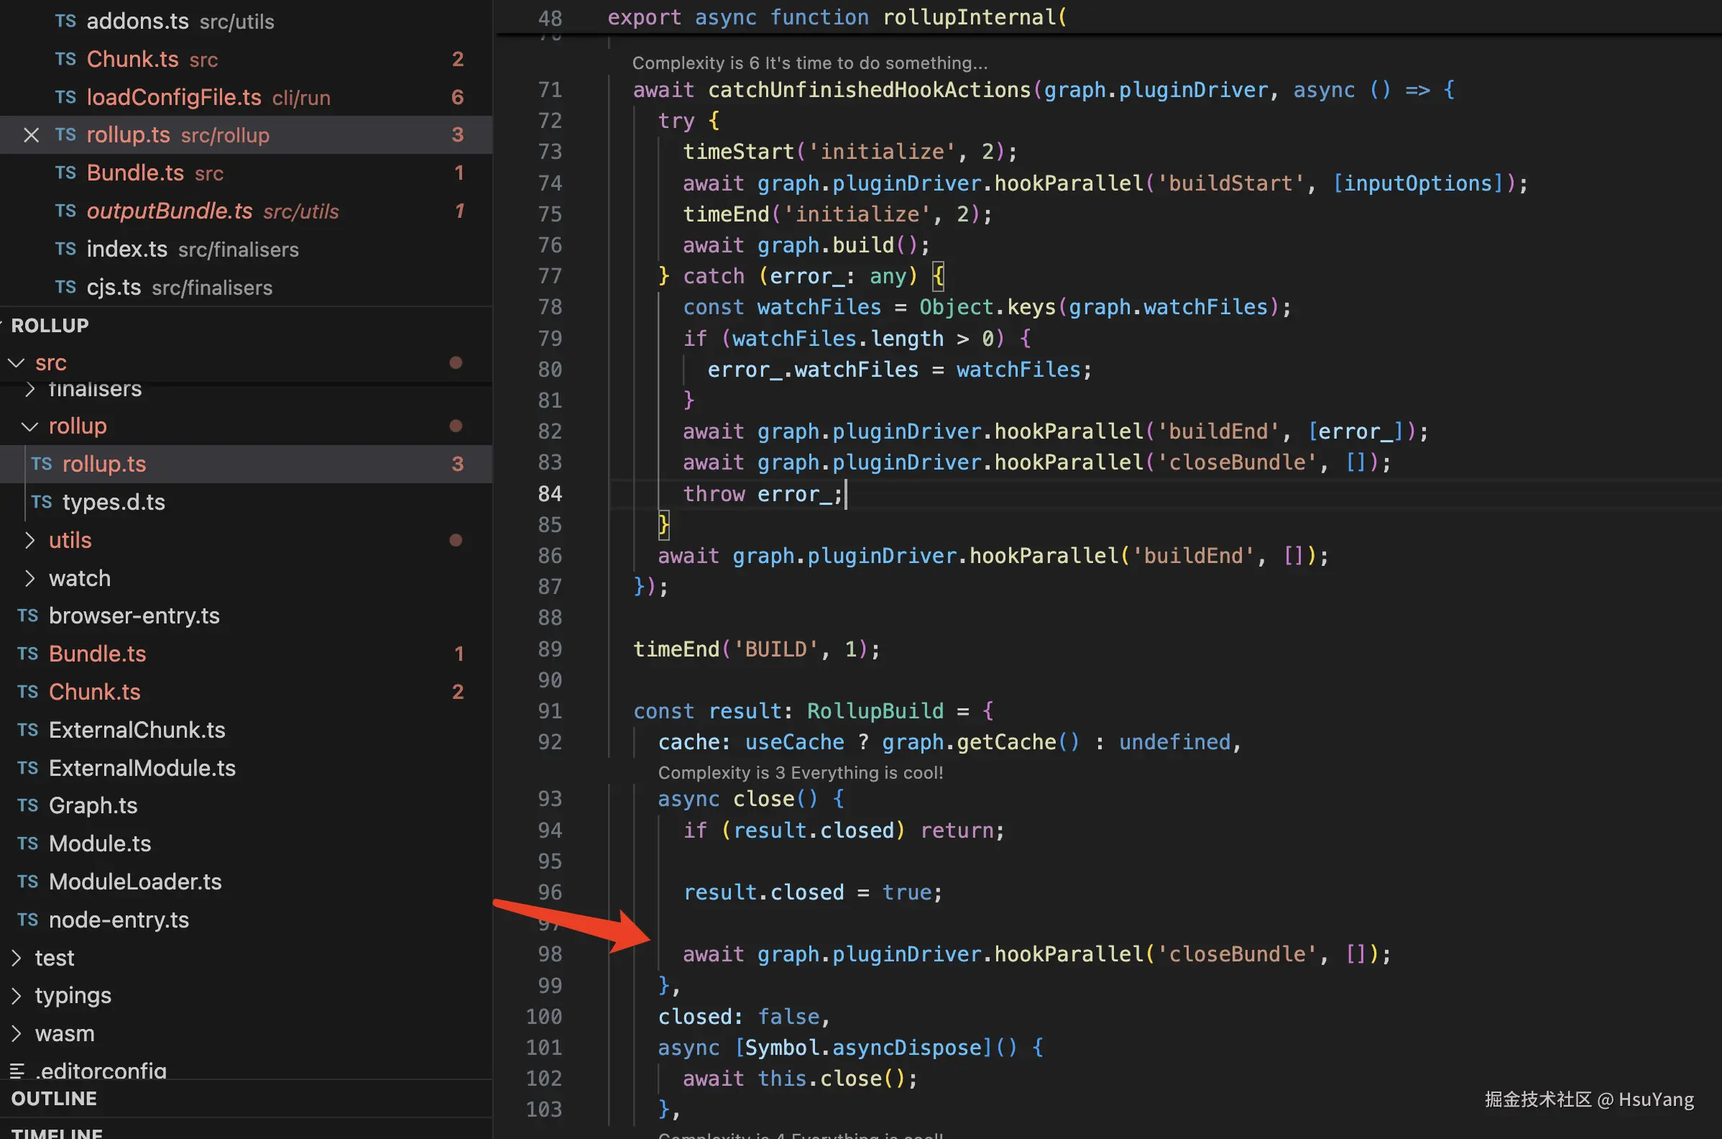Collapse the rollup folder in tree
The width and height of the screenshot is (1722, 1139).
pyautogui.click(x=29, y=426)
